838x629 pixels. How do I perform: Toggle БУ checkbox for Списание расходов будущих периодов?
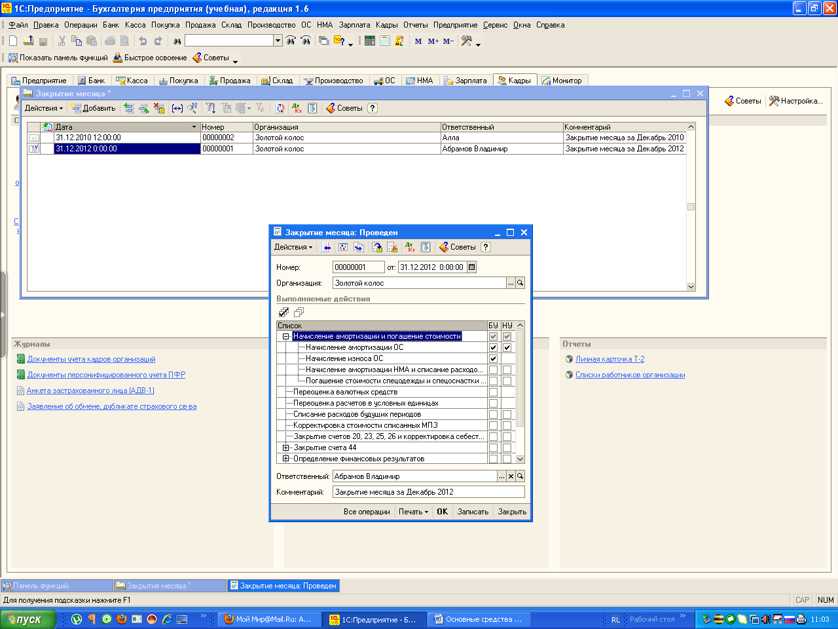[x=493, y=414]
